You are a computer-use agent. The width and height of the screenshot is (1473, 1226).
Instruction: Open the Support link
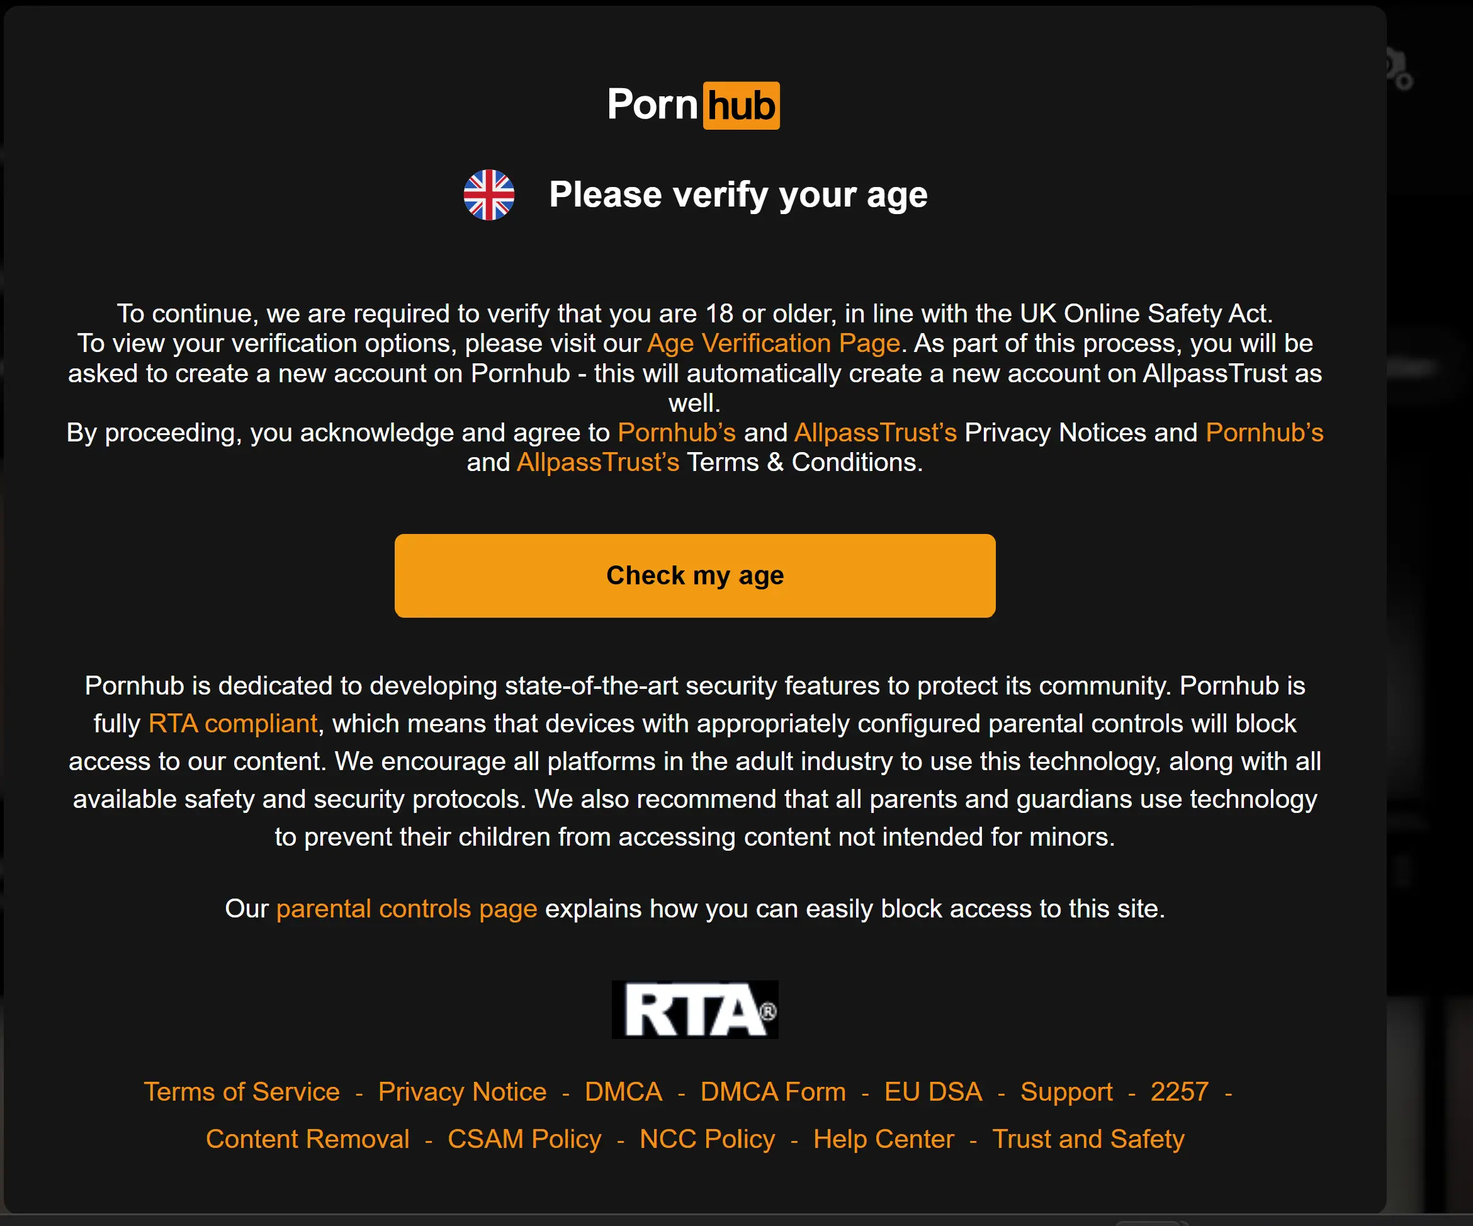click(x=1067, y=1092)
